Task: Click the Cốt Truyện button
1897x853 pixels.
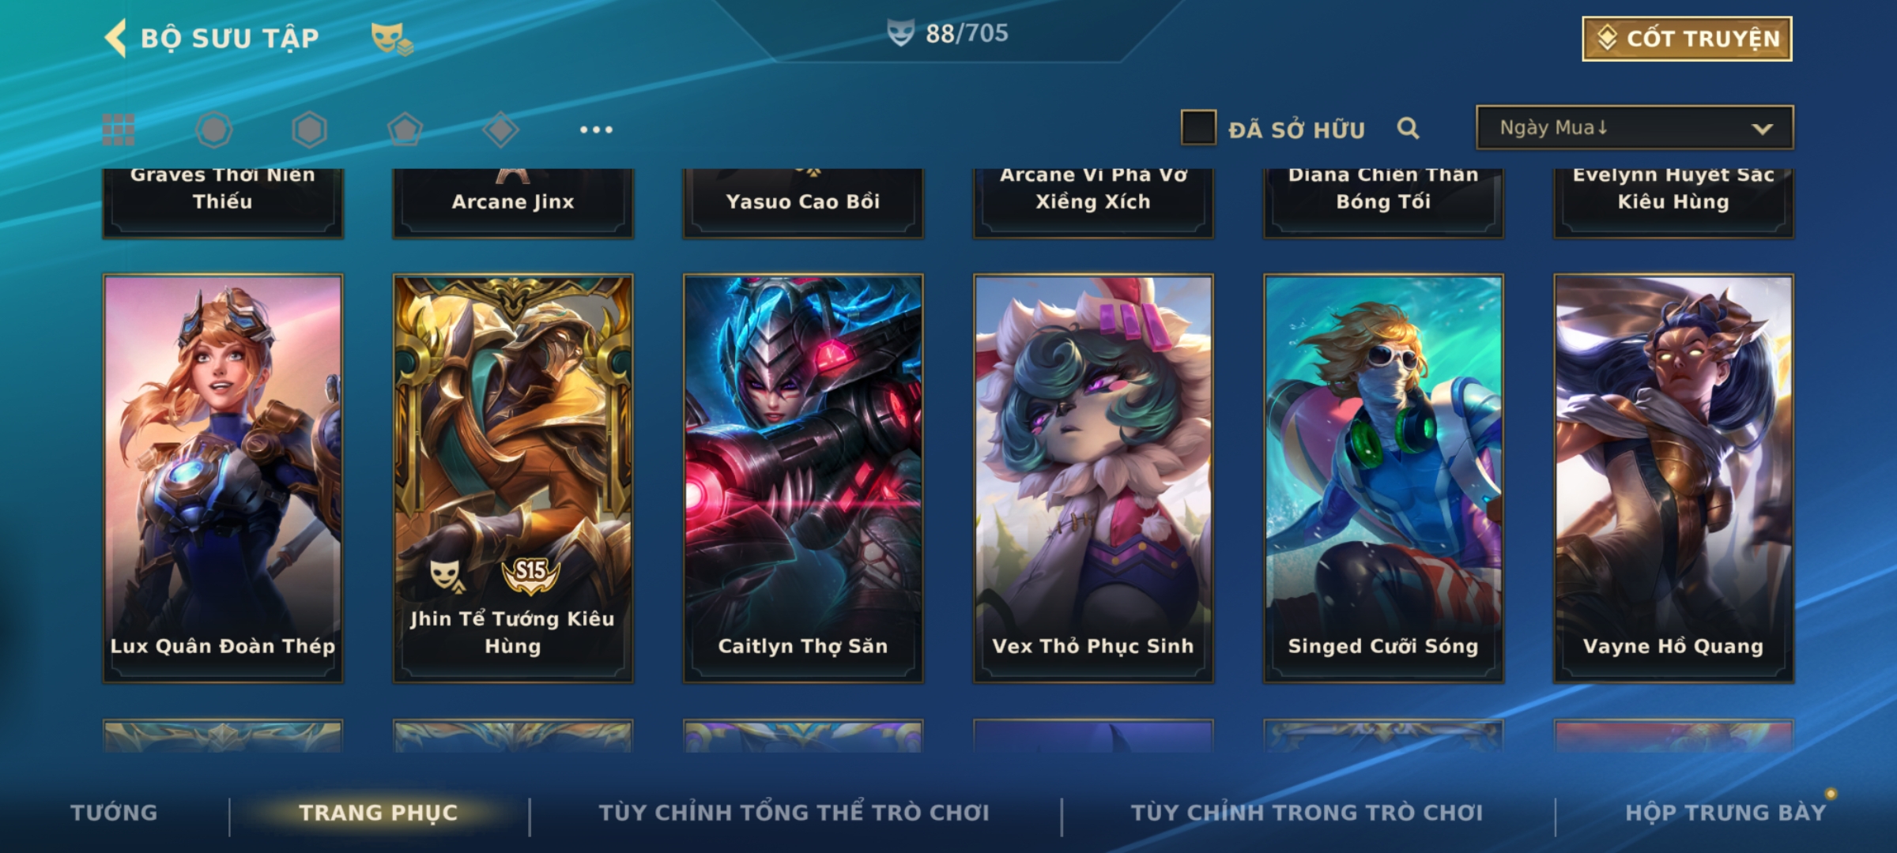Action: [x=1687, y=39]
